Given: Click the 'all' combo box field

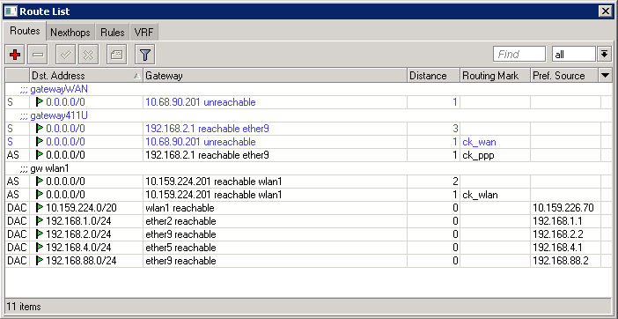Looking at the screenshot, I should coord(573,54).
